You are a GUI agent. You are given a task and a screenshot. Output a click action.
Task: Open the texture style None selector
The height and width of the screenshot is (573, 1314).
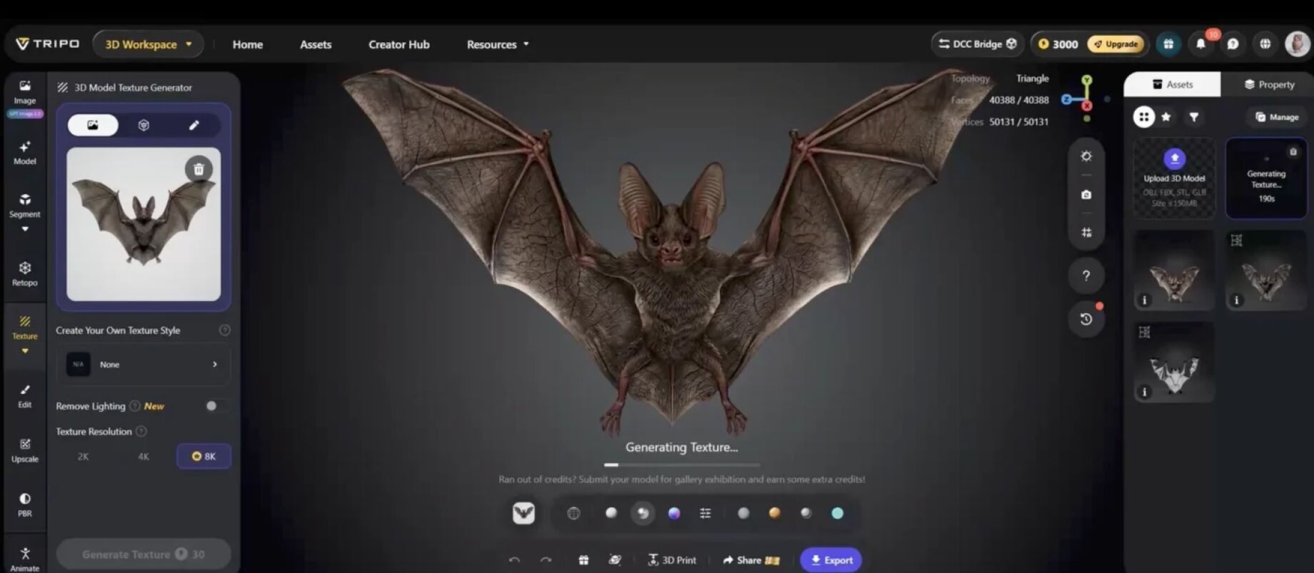coord(143,365)
